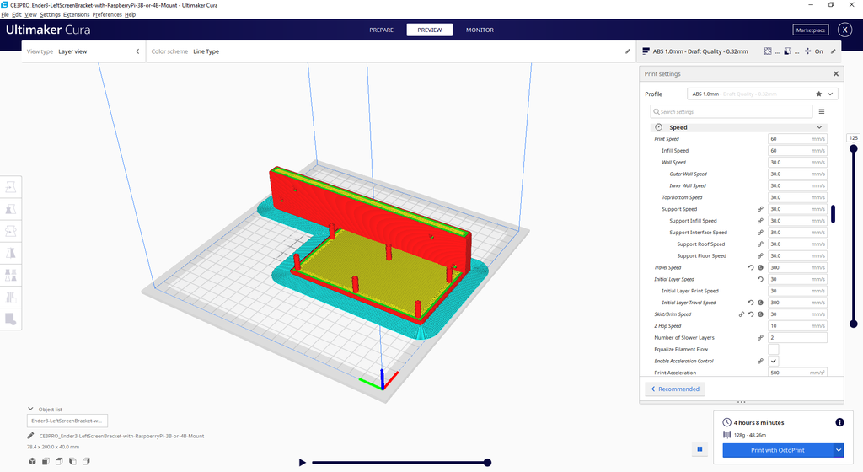Image resolution: width=863 pixels, height=472 pixels.
Task: Play the layer simulation
Action: 303,463
